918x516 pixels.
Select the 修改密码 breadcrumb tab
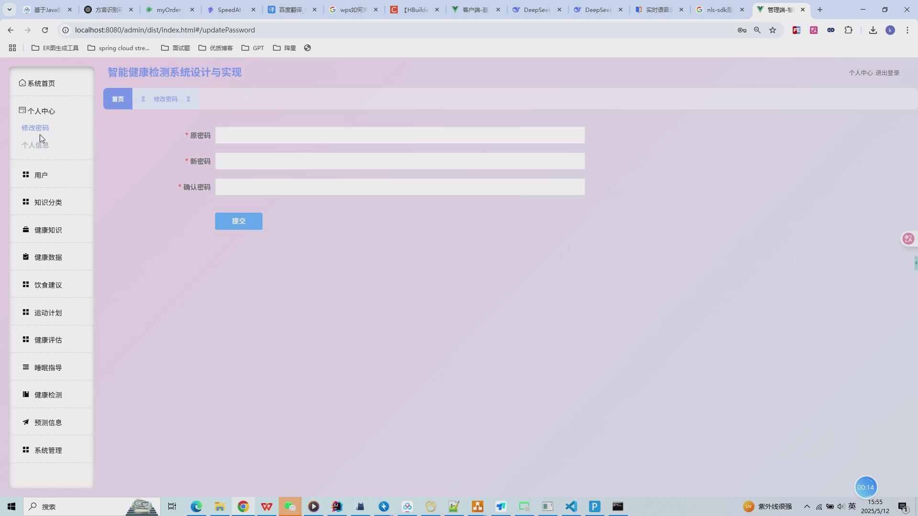click(x=165, y=99)
